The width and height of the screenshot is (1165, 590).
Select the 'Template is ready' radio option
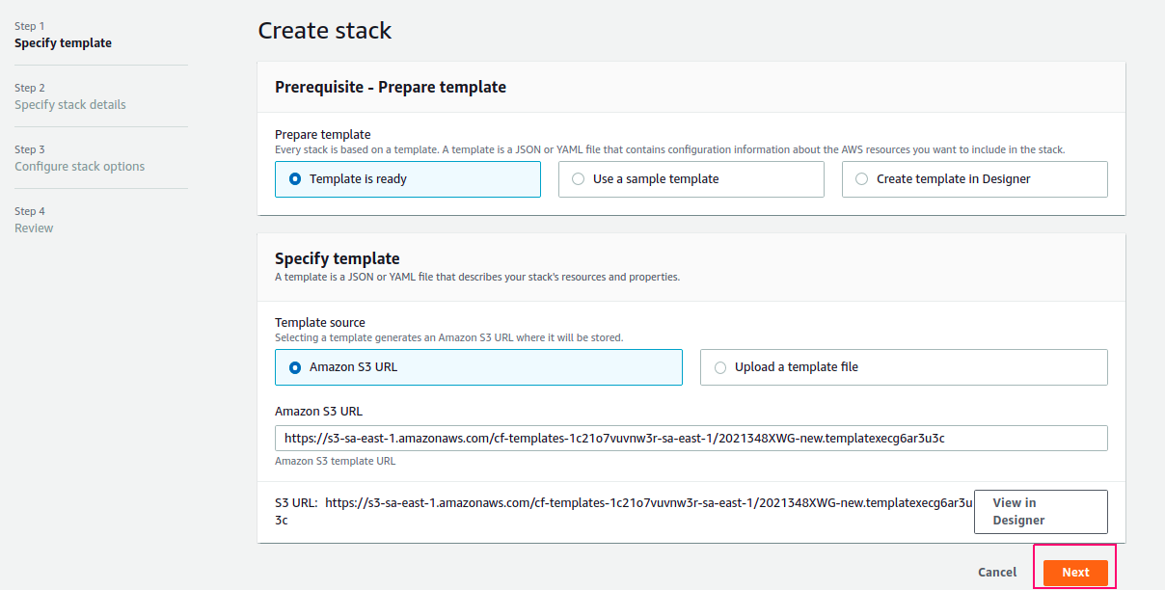point(407,179)
